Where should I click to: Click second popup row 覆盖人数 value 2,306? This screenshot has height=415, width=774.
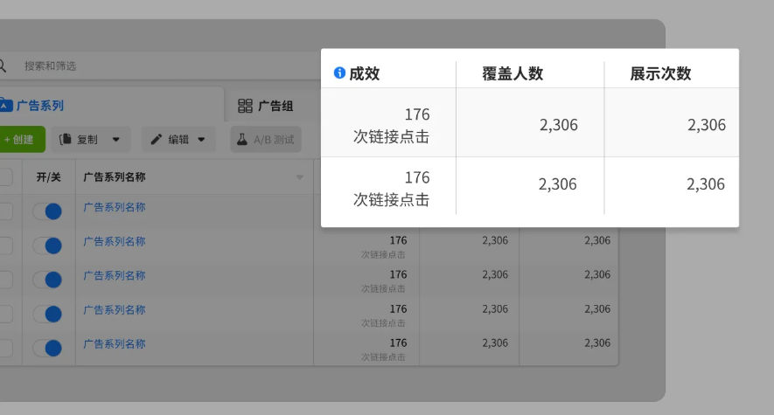tap(557, 184)
